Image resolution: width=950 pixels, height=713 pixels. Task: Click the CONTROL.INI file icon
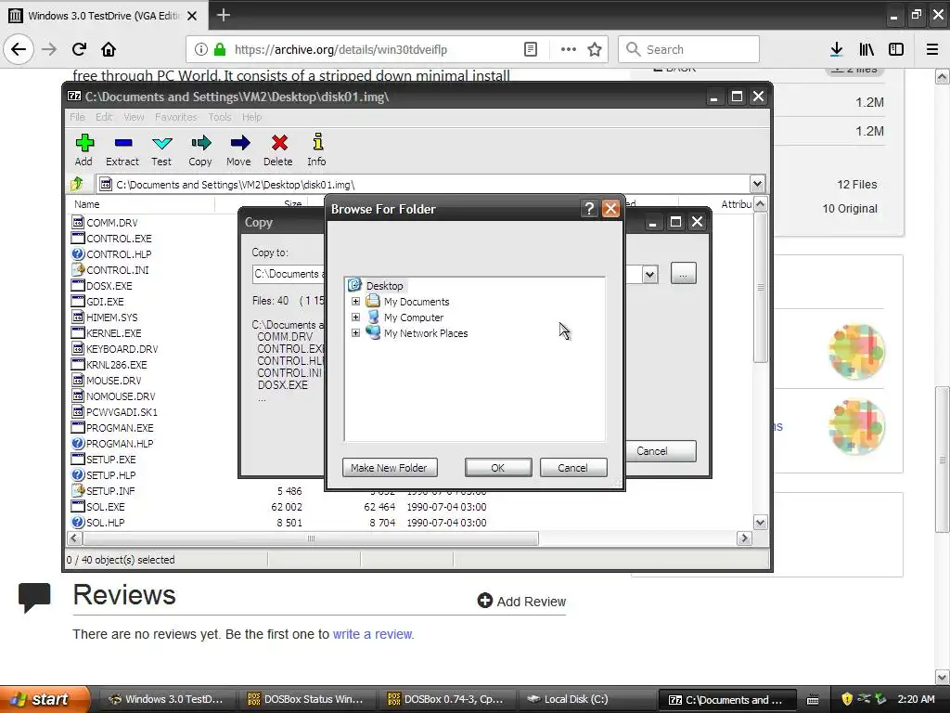[78, 270]
